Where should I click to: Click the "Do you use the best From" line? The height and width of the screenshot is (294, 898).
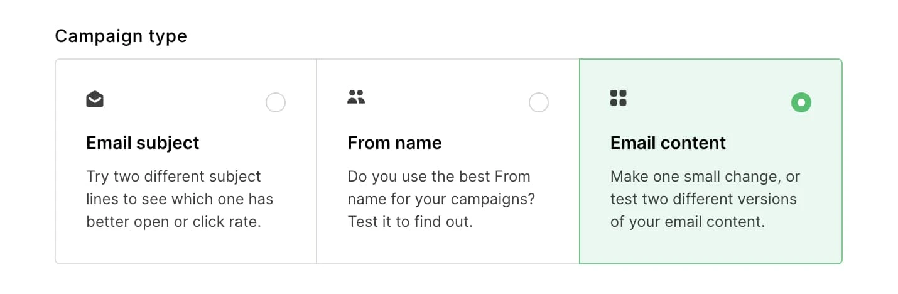[x=438, y=177]
